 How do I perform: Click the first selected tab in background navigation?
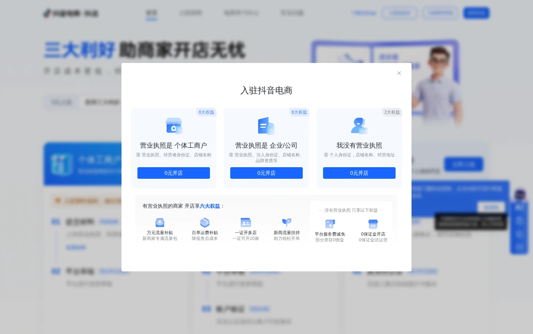(x=152, y=13)
